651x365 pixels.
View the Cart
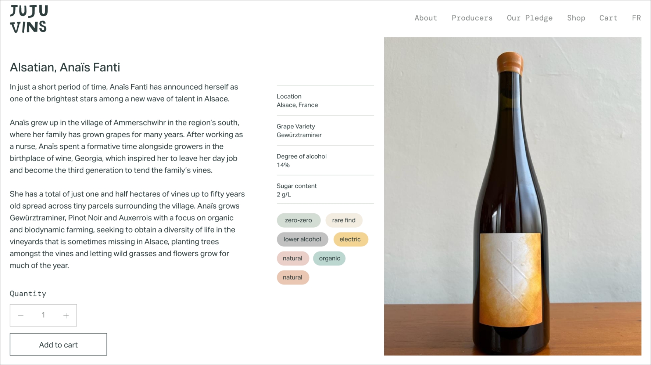pyautogui.click(x=608, y=18)
